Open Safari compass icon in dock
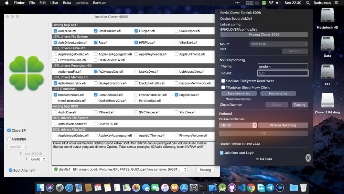The image size is (344, 194). (x=69, y=188)
